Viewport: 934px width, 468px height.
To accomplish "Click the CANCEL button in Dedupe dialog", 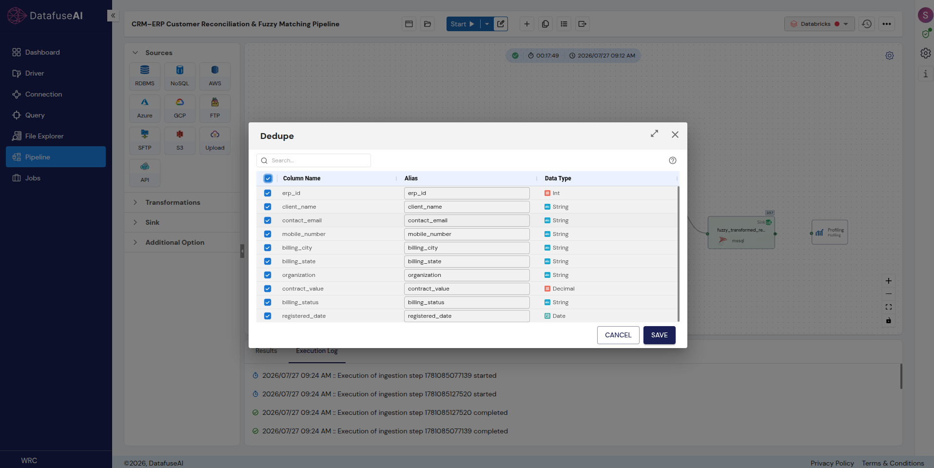I will click(x=618, y=335).
